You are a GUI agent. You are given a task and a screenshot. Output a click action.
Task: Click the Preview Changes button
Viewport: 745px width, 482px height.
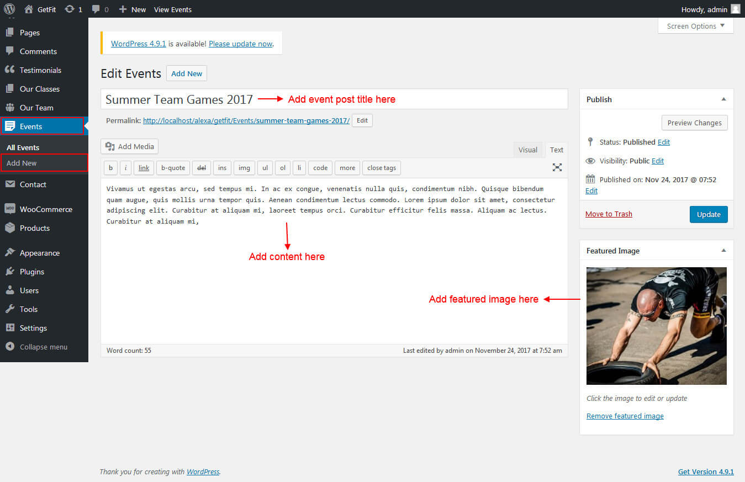point(694,123)
